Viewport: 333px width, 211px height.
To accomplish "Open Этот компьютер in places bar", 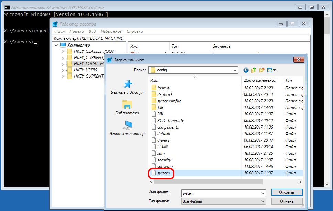I will click(127, 128).
